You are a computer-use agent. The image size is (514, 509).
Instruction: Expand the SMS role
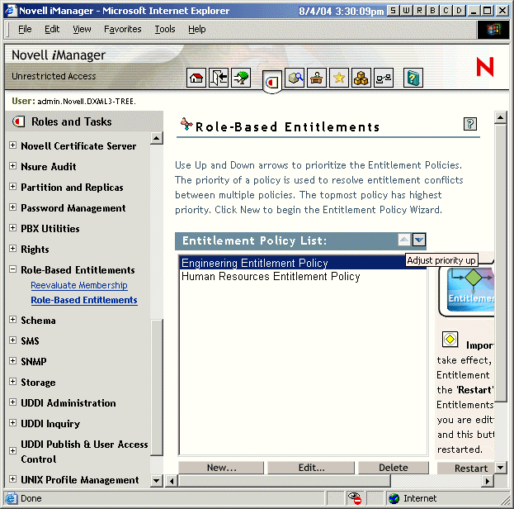pyautogui.click(x=12, y=340)
